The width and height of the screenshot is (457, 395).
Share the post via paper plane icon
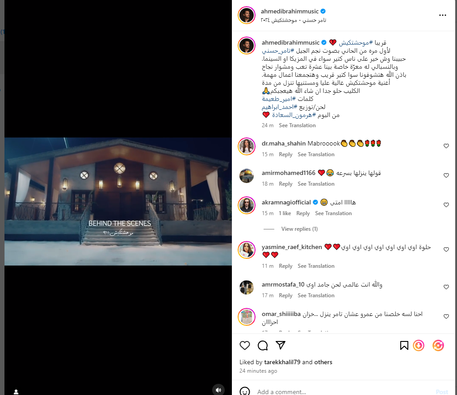click(281, 345)
